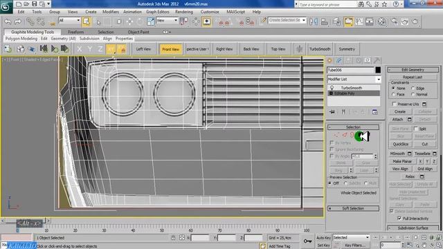The width and height of the screenshot is (443, 249).
Task: Activate the Select and Scale tool
Action: pyautogui.click(x=151, y=21)
